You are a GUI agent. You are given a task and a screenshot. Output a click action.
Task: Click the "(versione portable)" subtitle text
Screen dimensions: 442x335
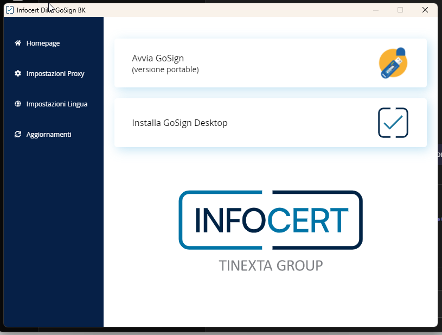click(x=165, y=69)
